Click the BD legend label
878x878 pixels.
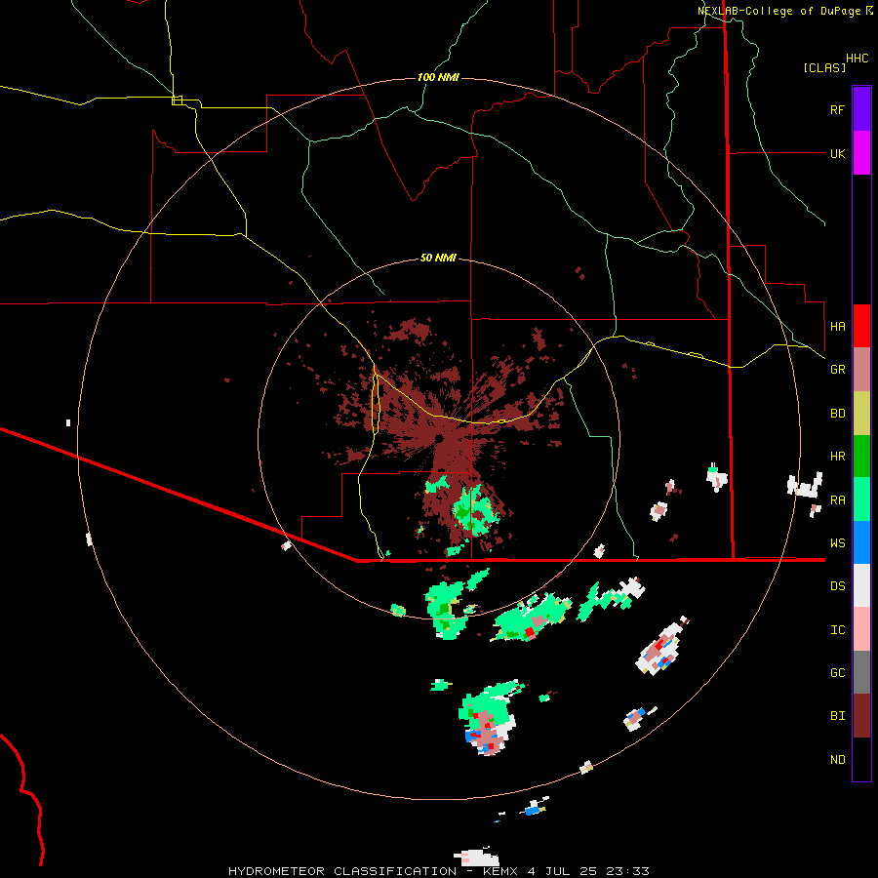pos(837,414)
